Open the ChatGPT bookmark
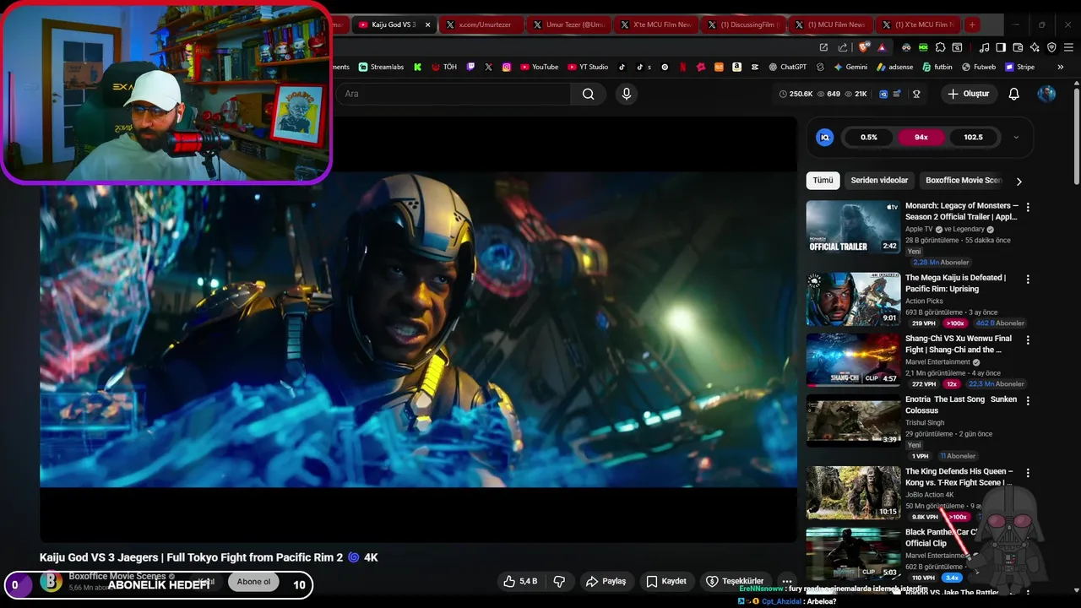 787,67
